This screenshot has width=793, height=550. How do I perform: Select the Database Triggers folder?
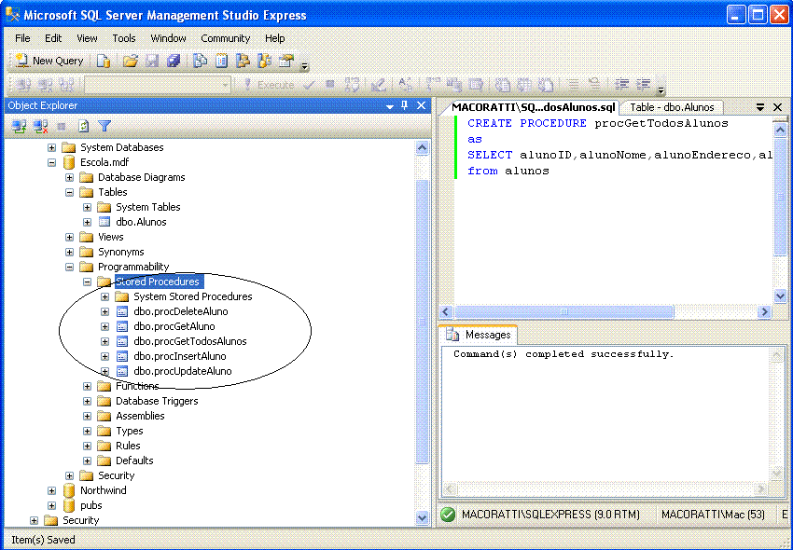[157, 401]
